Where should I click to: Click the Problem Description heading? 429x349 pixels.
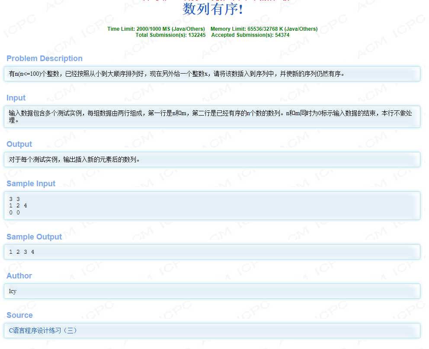[x=45, y=58]
